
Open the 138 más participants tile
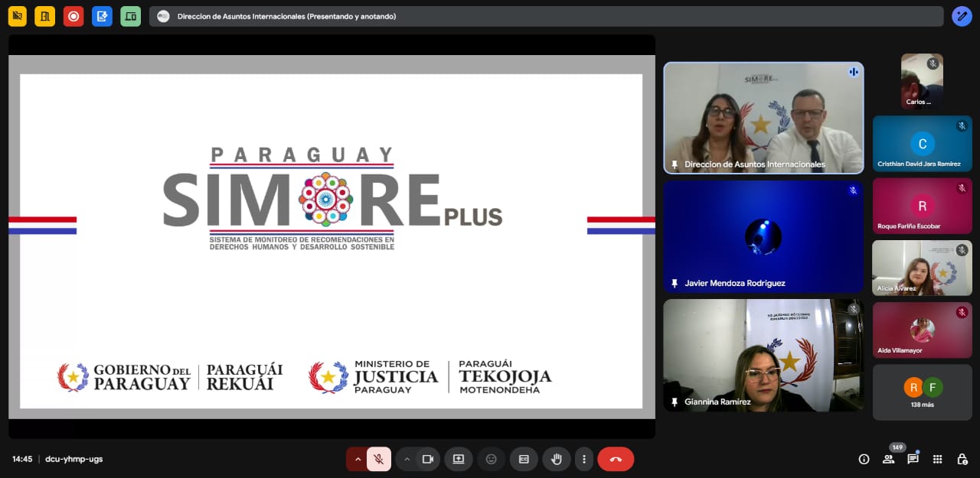point(923,392)
